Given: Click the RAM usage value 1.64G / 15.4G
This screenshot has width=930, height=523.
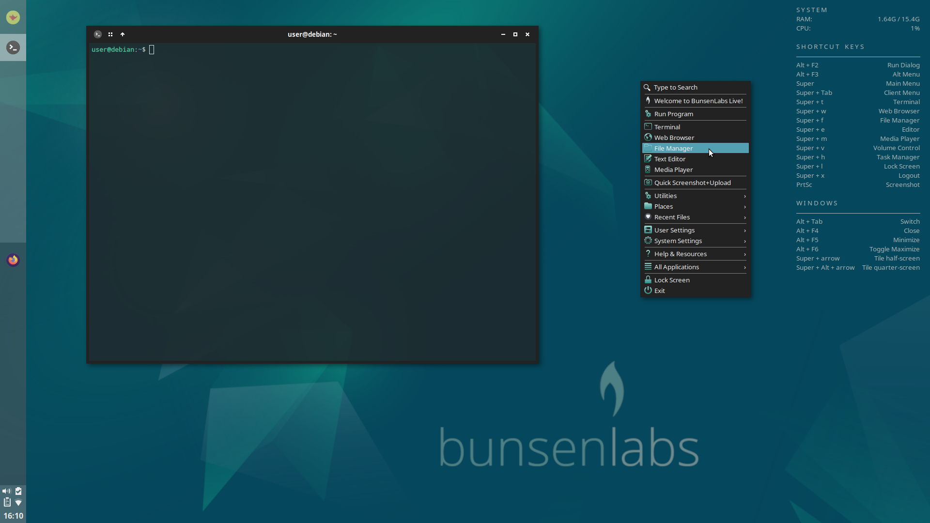Looking at the screenshot, I should click(899, 19).
